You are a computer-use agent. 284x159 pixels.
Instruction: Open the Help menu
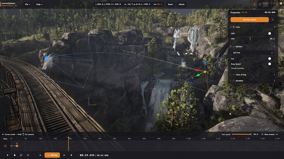(x=39, y=5)
